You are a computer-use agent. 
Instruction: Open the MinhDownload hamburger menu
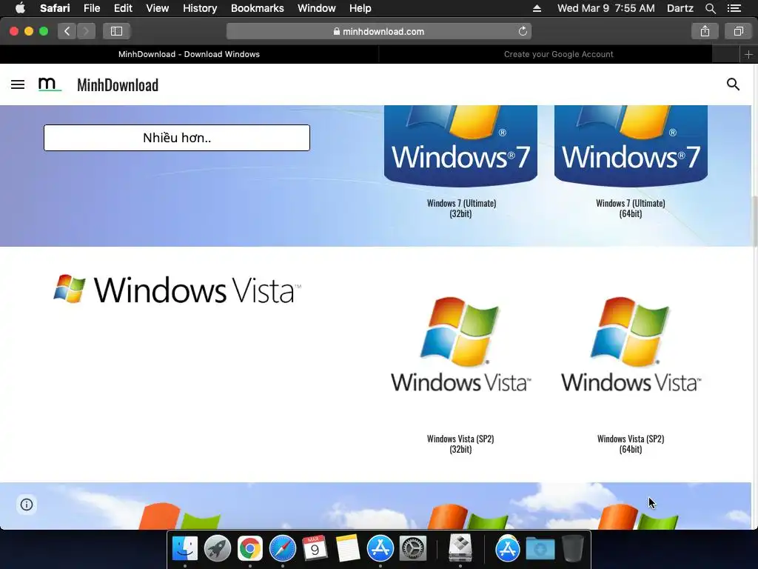(18, 84)
